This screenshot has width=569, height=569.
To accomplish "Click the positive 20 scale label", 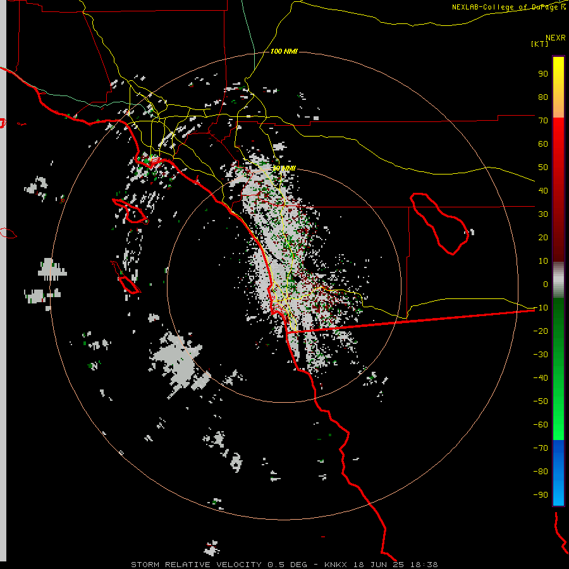I will (543, 237).
